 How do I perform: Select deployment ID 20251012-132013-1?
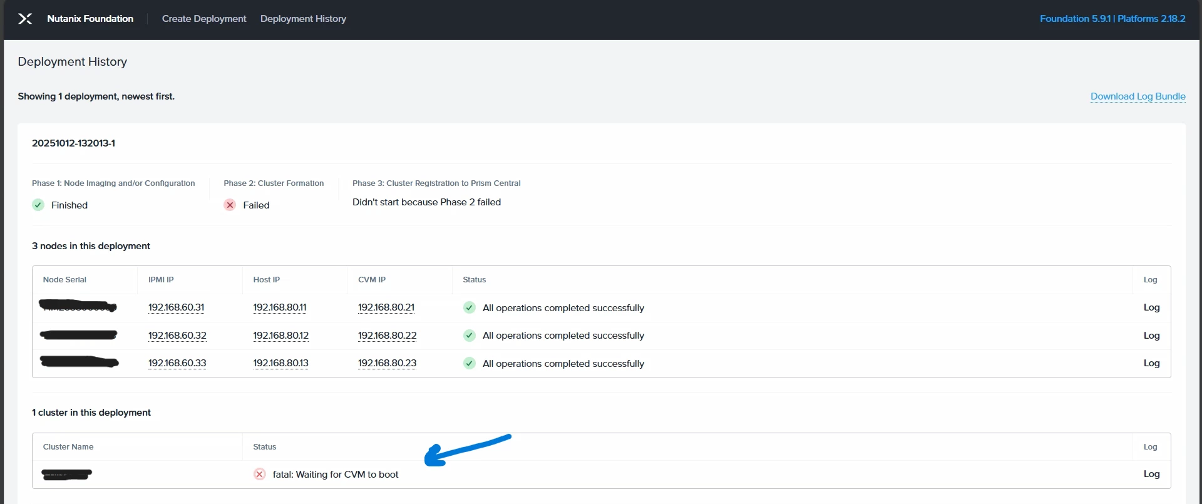73,143
